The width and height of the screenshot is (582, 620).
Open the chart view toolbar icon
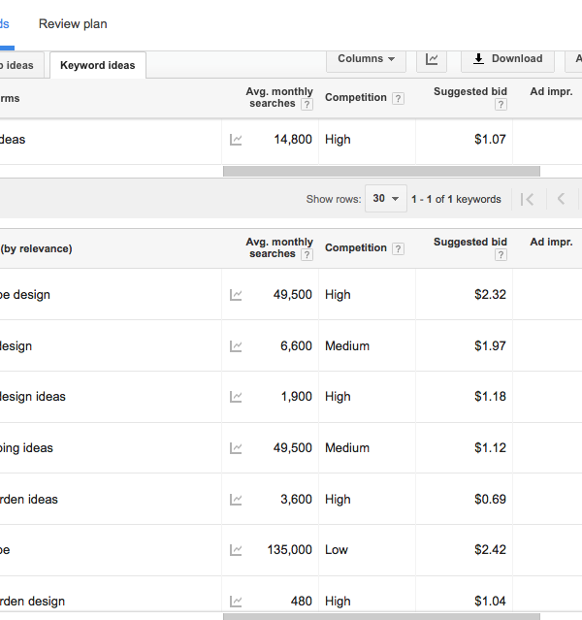(432, 60)
